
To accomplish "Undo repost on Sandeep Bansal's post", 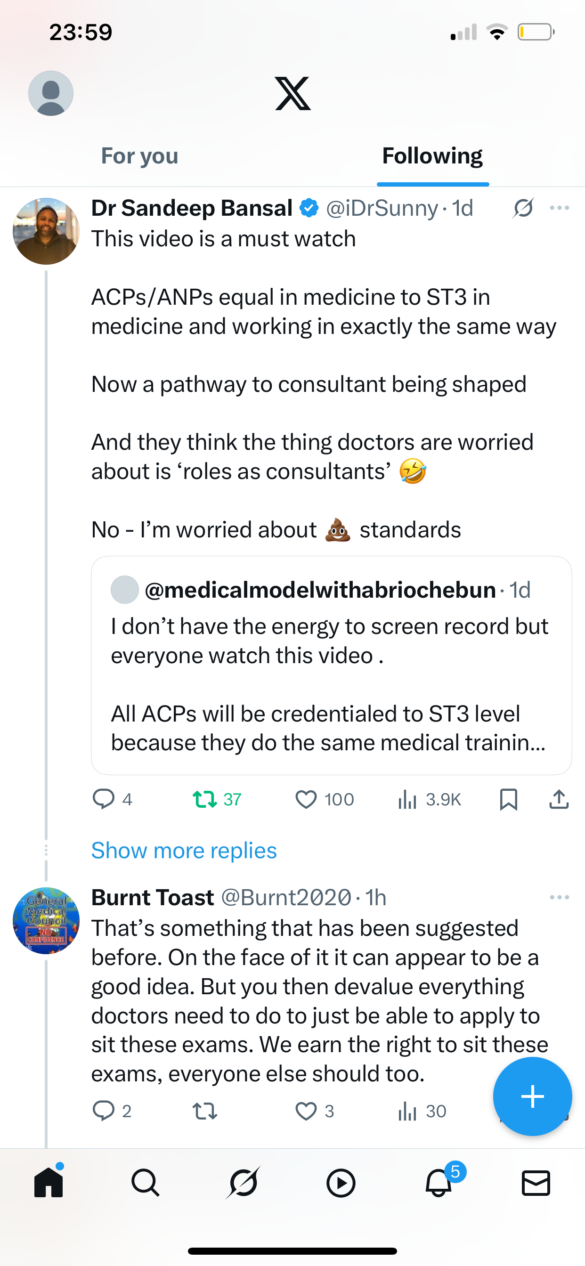I will click(x=204, y=800).
